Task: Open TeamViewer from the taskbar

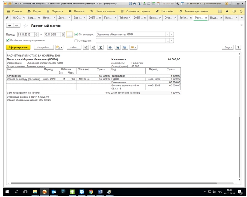Action: click(82, 192)
